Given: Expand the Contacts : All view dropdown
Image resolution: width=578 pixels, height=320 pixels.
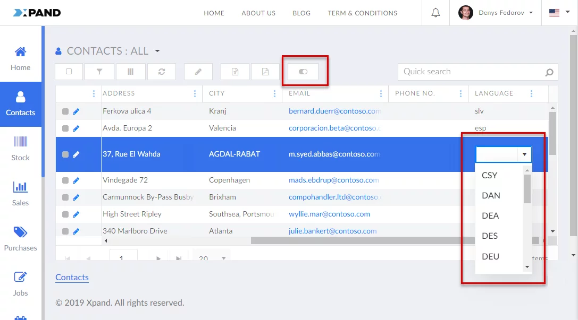Looking at the screenshot, I should 157,51.
